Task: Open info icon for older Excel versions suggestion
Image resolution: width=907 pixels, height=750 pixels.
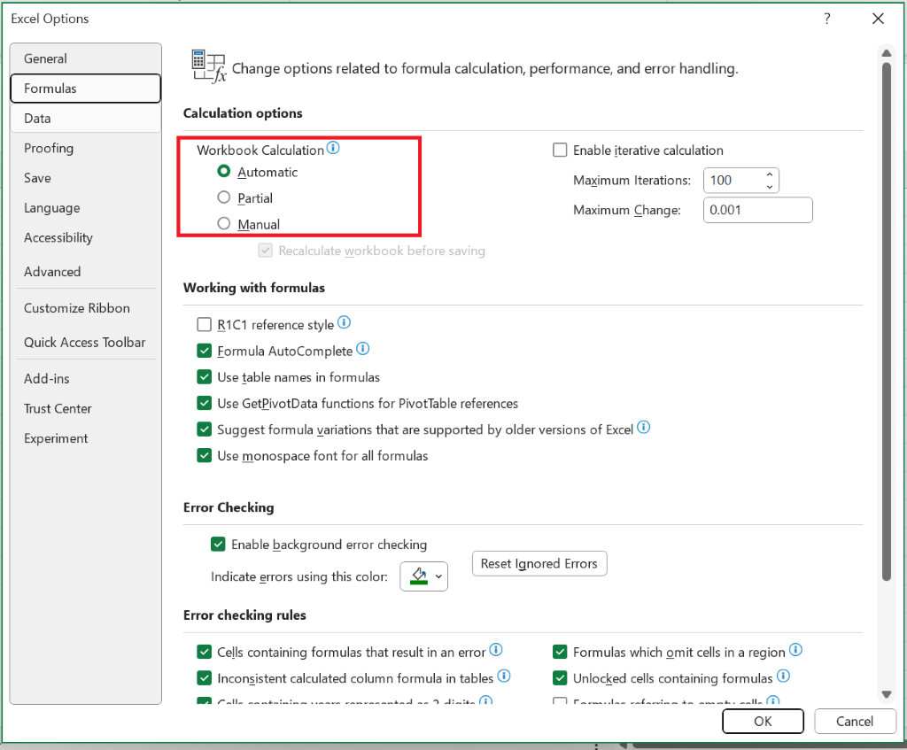Action: pyautogui.click(x=644, y=428)
